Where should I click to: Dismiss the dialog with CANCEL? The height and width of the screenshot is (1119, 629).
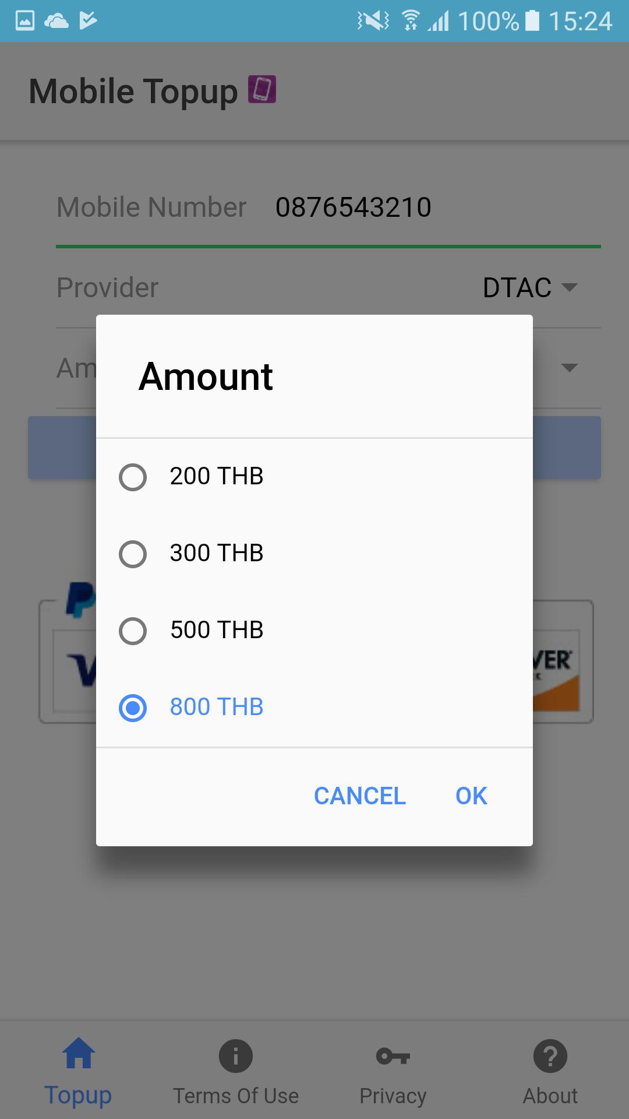click(x=359, y=796)
